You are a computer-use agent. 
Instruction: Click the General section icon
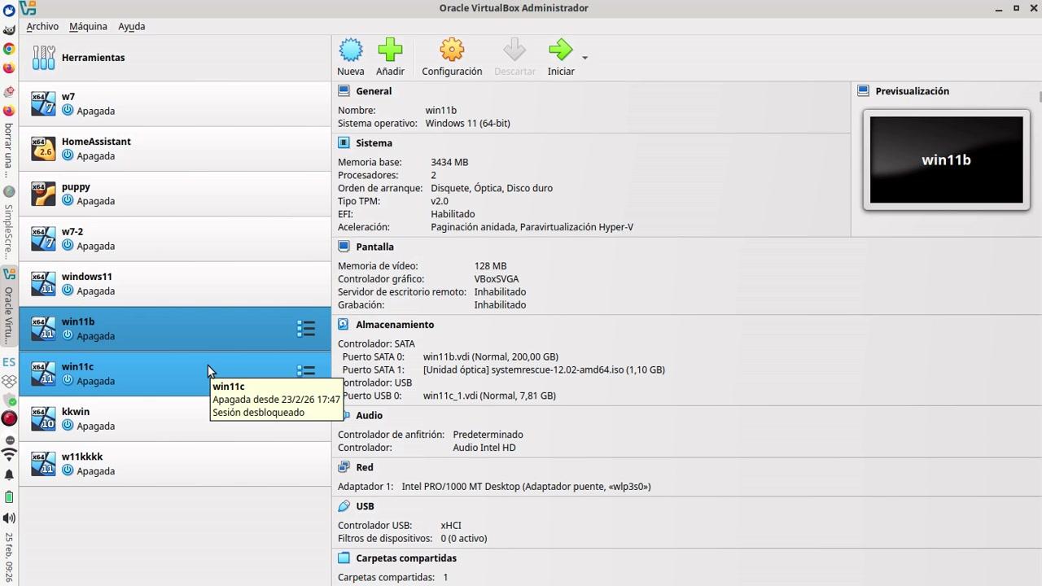pyautogui.click(x=344, y=91)
